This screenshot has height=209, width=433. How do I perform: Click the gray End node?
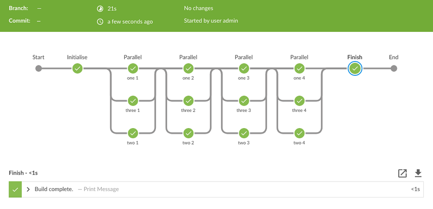point(394,68)
